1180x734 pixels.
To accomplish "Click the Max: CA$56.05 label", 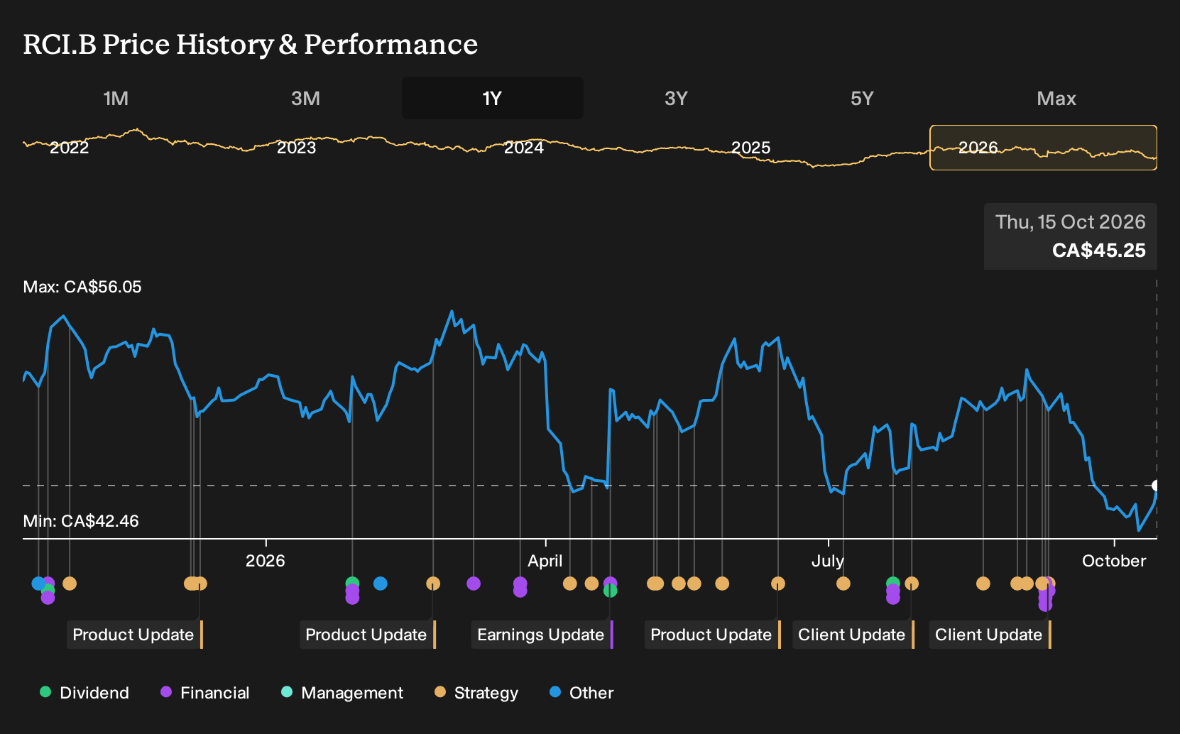I will point(82,287).
